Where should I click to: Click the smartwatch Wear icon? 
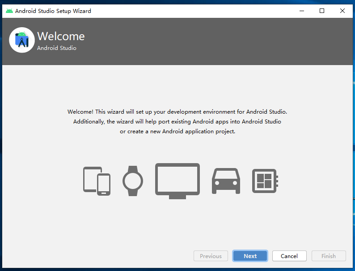(x=133, y=181)
